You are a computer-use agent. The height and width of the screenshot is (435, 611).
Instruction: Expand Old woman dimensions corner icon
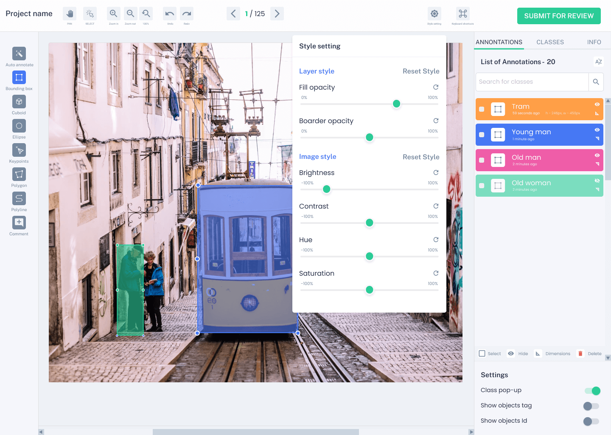pos(597,189)
